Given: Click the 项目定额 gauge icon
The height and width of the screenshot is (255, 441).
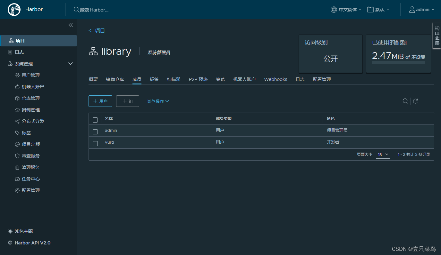Looking at the screenshot, I should tap(17, 144).
